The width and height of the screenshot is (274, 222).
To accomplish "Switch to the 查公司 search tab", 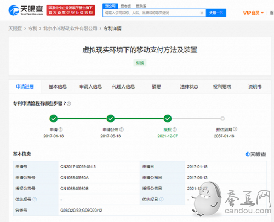I will 110,6.
